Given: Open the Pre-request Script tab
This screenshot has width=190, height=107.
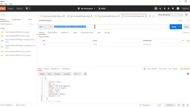Looking at the screenshot, I should point(87,33).
